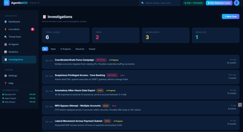The height and width of the screenshot is (132, 243).
Task: Open the user profile avatar icon
Action: coord(236,3)
